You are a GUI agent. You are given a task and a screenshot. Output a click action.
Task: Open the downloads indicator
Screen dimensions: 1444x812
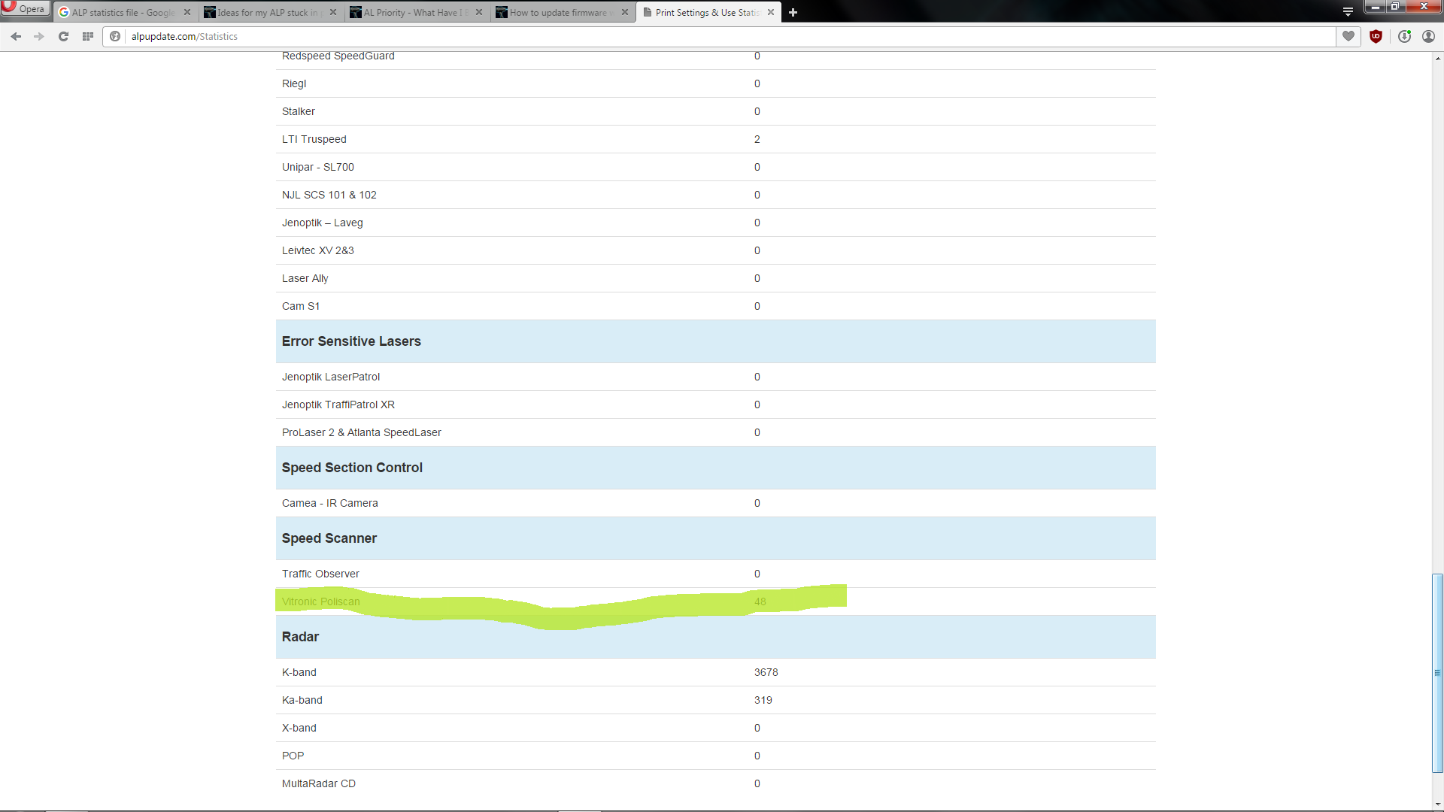[1404, 36]
